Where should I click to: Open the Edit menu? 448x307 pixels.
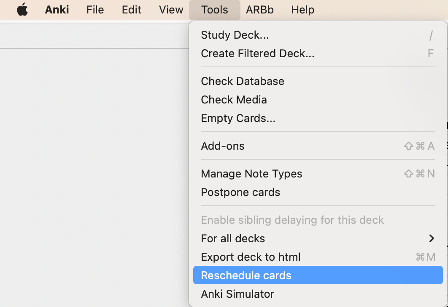click(131, 10)
